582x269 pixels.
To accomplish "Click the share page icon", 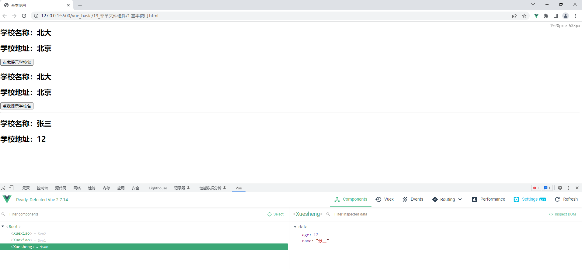I will click(x=514, y=16).
